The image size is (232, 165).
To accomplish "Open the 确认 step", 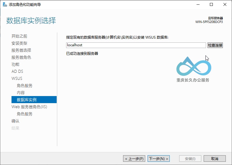I will pos(15,121).
